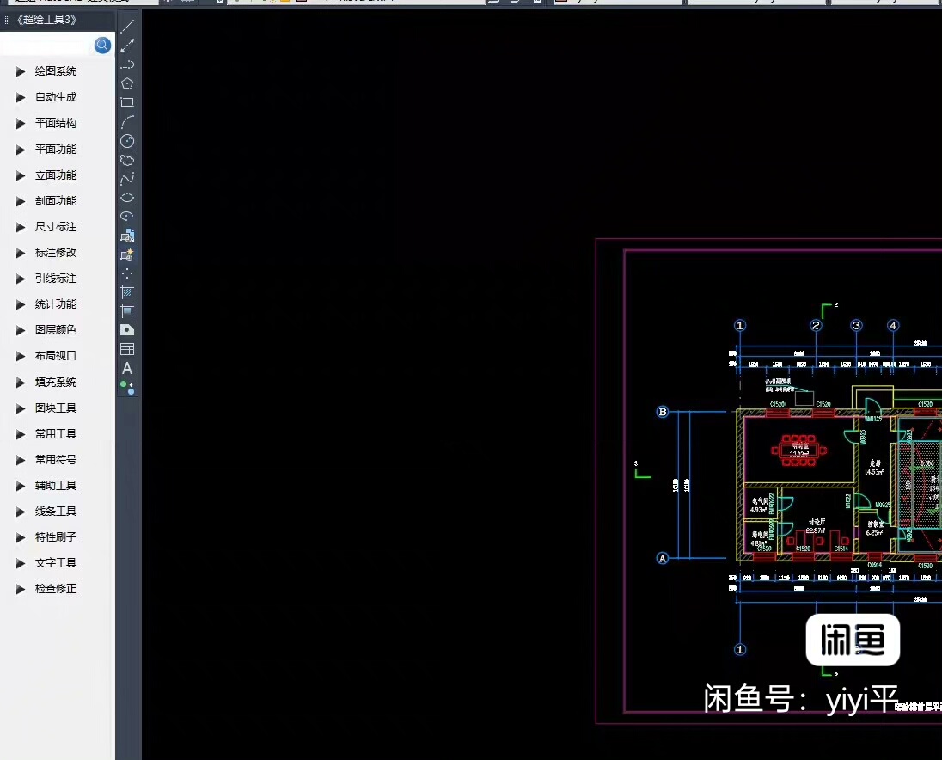Click the Add Selected icon
Image resolution: width=942 pixels, height=760 pixels.
127,388
